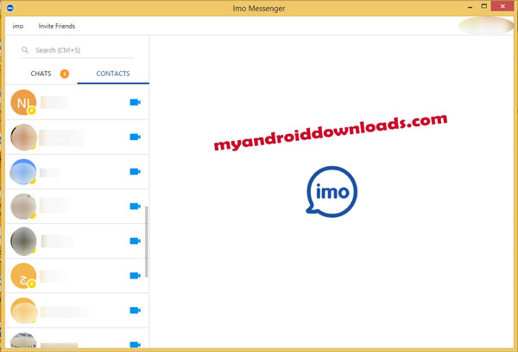518x352 pixels.
Task: Click the imo app icon in title bar
Action: 9,8
